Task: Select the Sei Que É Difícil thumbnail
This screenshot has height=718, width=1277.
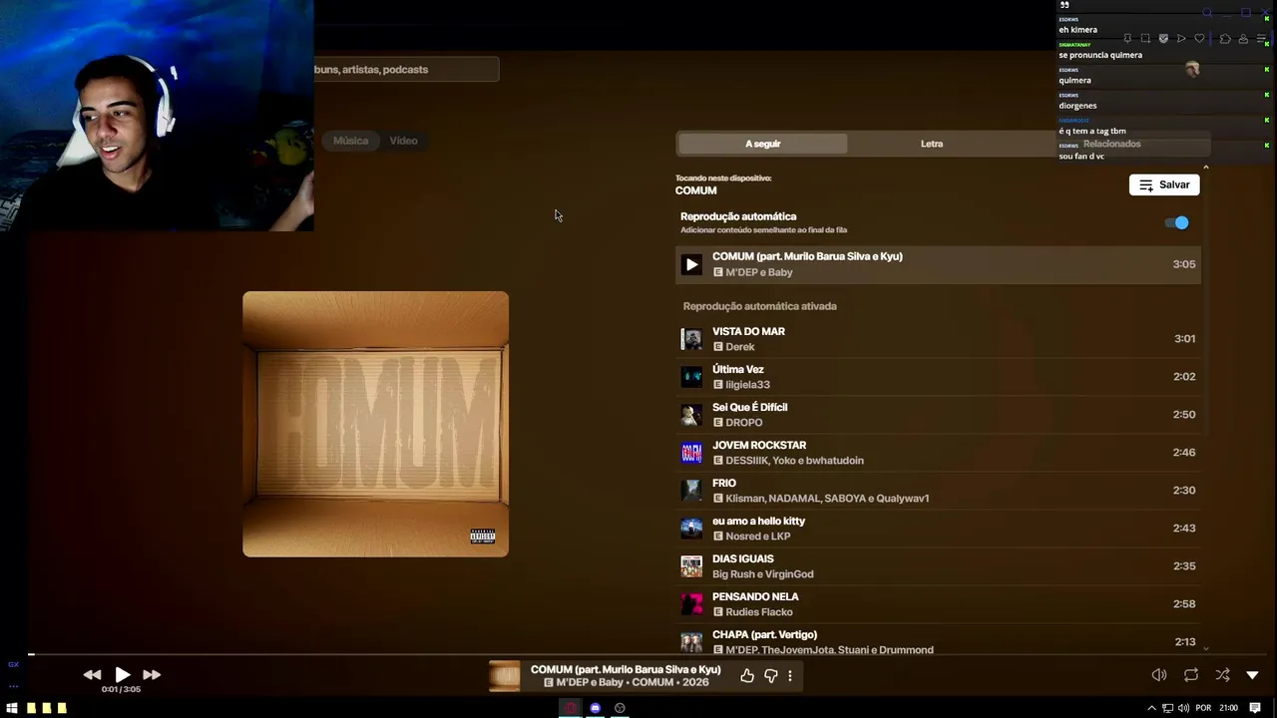Action: (691, 415)
